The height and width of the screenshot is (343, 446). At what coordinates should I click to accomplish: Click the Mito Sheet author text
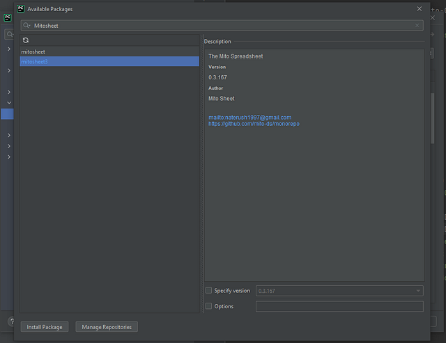point(222,99)
